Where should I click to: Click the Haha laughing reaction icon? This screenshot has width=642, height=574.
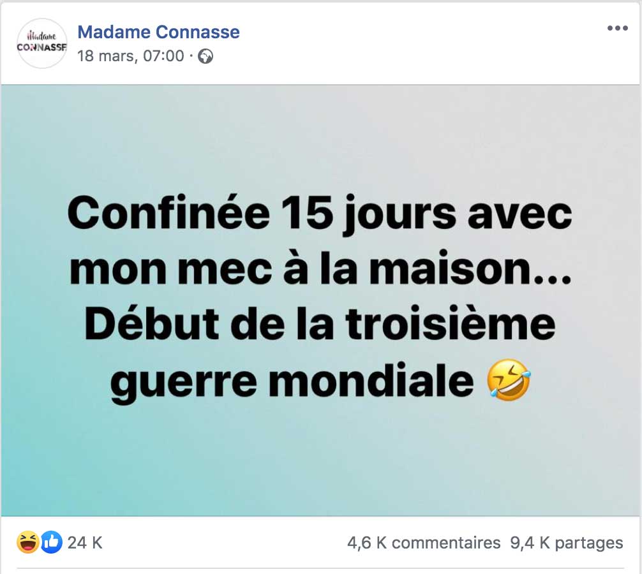pos(27,543)
